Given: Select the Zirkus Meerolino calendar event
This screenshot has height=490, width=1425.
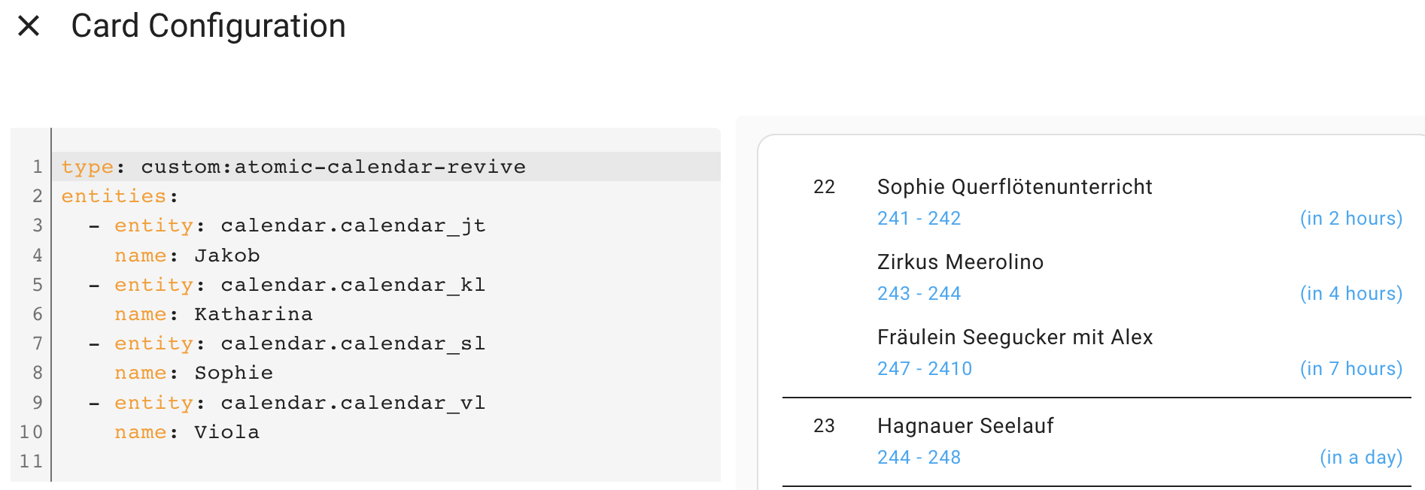Looking at the screenshot, I should tap(960, 262).
